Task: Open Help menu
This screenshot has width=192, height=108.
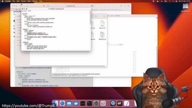Action: click(x=41, y=1)
